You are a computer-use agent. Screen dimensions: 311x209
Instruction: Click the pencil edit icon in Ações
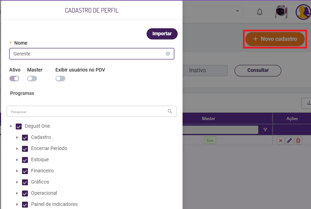click(x=289, y=141)
